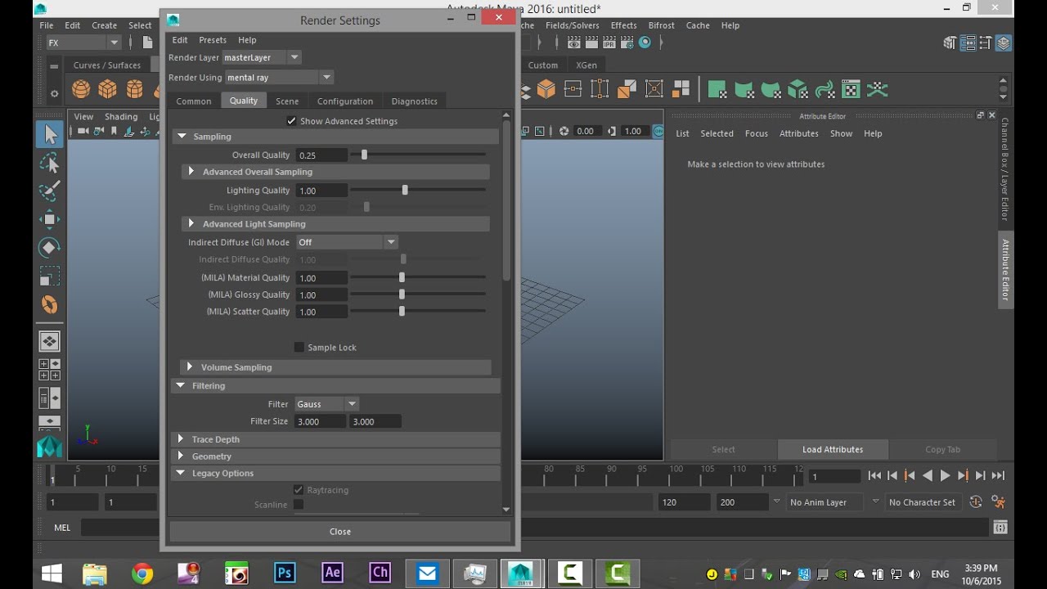This screenshot has height=589, width=1047.
Task: Activate the Rotate tool
Action: pos(49,247)
